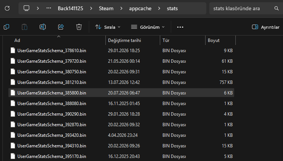This screenshot has width=283, height=161.
Task: Click the Share toolbar icon
Action: coord(61,27)
